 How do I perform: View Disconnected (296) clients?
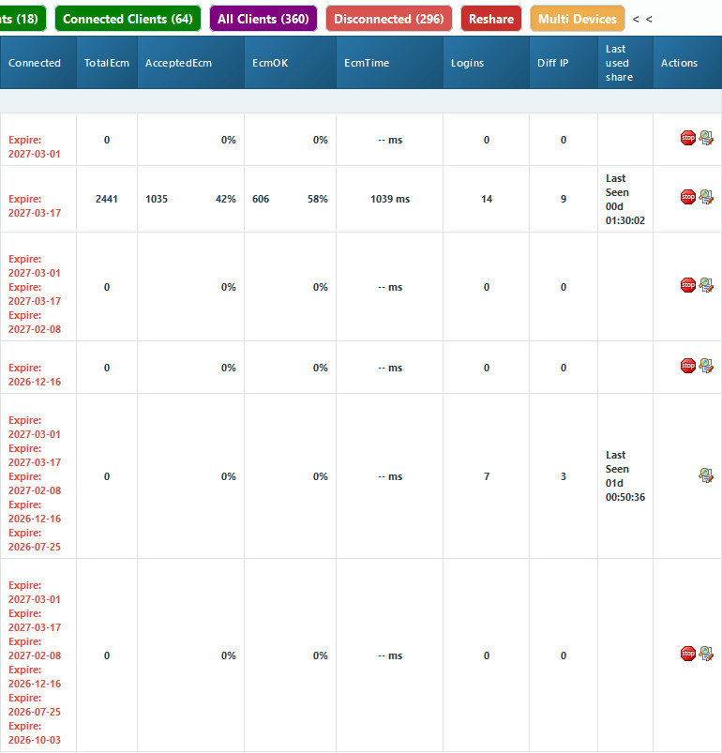[x=389, y=19]
